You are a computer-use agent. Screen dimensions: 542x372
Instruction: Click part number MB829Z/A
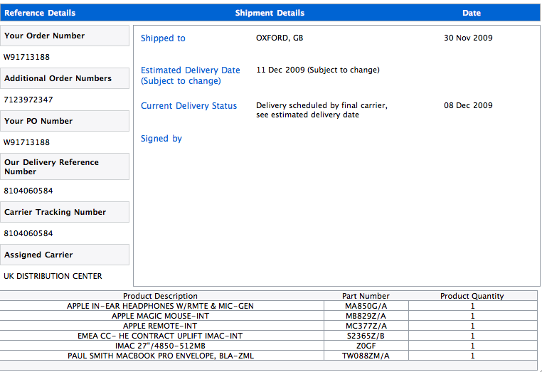coord(366,316)
